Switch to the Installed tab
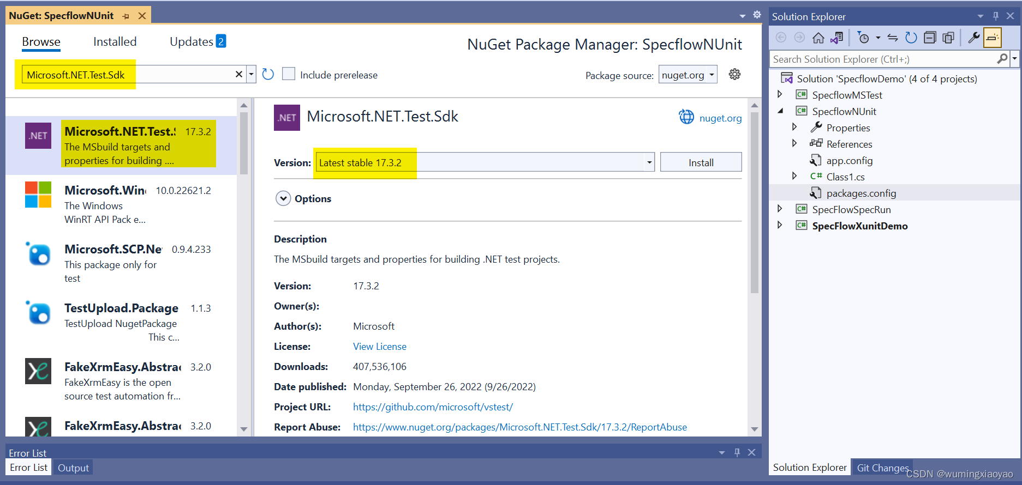Viewport: 1022px width, 485px height. 115,42
